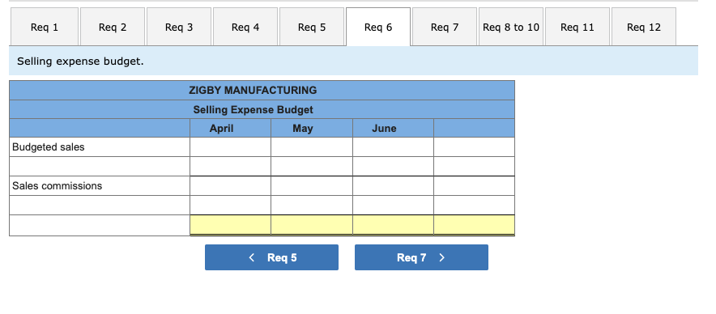Go to the Req 12 tab
The image size is (716, 314).
pyautogui.click(x=644, y=27)
